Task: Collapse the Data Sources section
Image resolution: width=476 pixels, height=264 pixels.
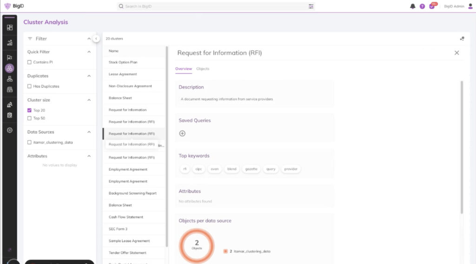Action: tap(89, 132)
